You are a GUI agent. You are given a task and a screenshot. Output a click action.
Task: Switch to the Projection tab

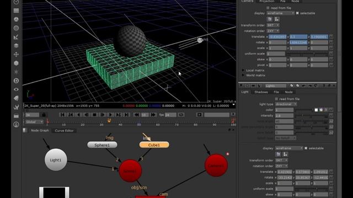[266, 1]
